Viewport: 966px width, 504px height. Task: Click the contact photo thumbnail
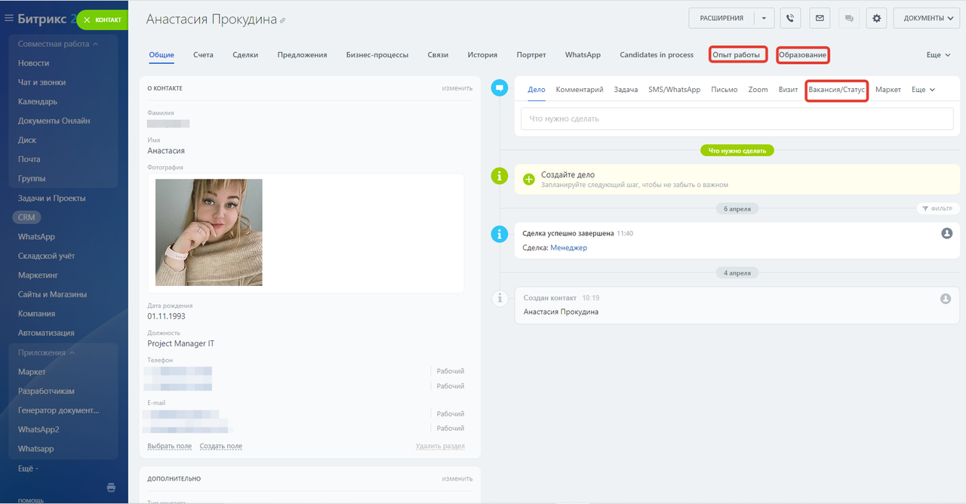point(209,232)
